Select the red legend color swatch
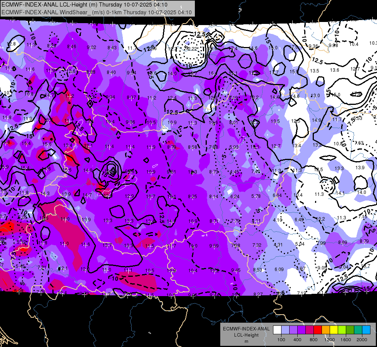 (318, 330)
